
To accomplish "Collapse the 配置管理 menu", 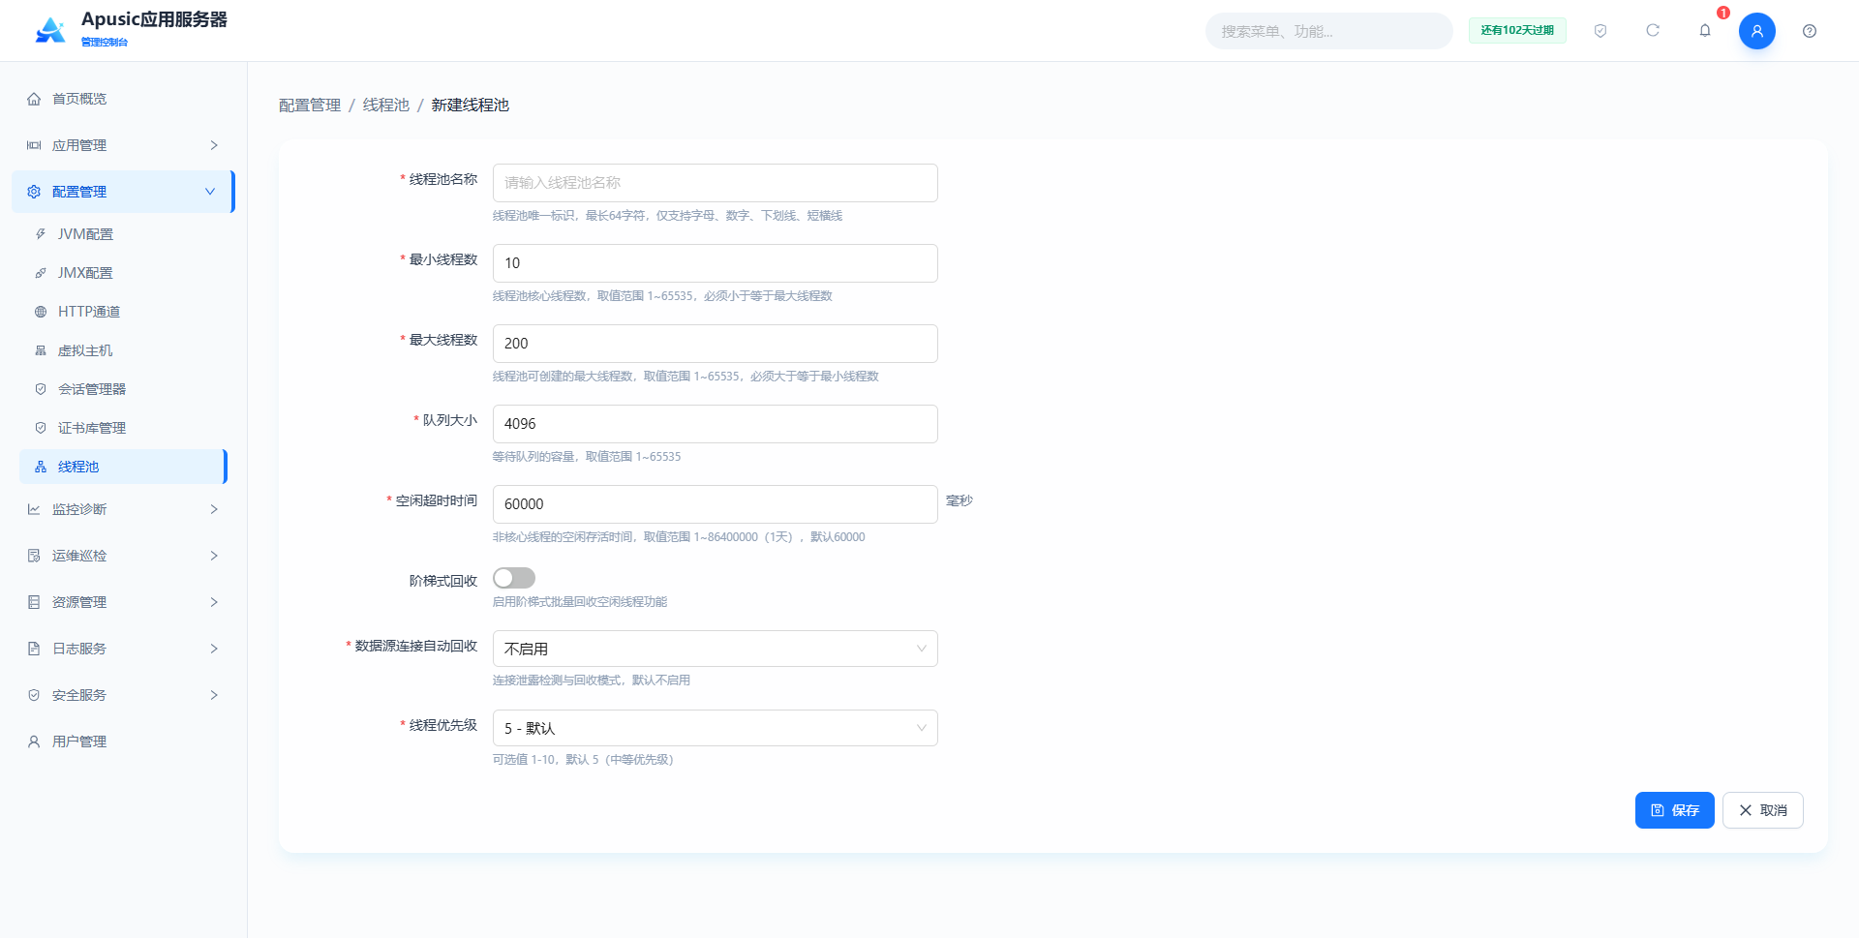I will click(x=123, y=192).
